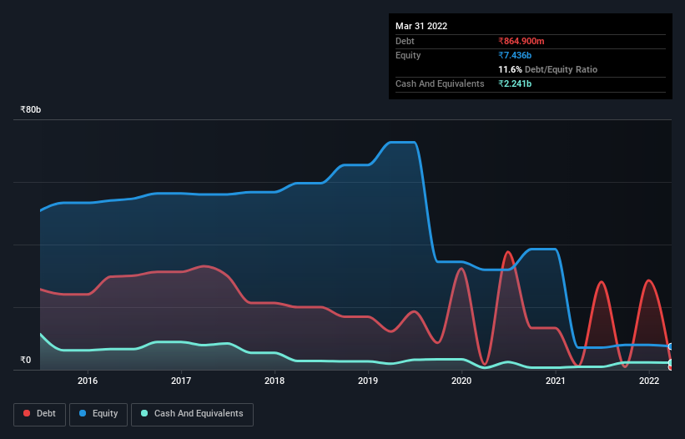Screen dimensions: 685x439
Task: Click the Equity row label in tooltip
Action: [x=408, y=55]
